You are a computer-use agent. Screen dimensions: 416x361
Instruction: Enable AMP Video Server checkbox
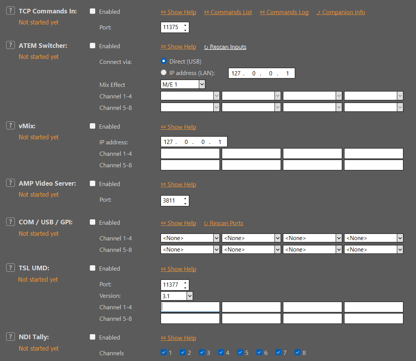[93, 183]
